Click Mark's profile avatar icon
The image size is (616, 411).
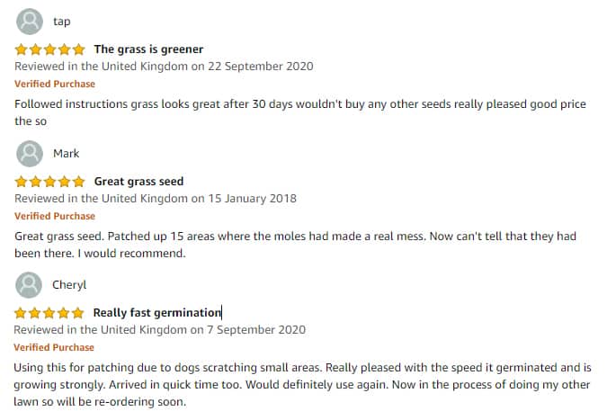tap(30, 153)
